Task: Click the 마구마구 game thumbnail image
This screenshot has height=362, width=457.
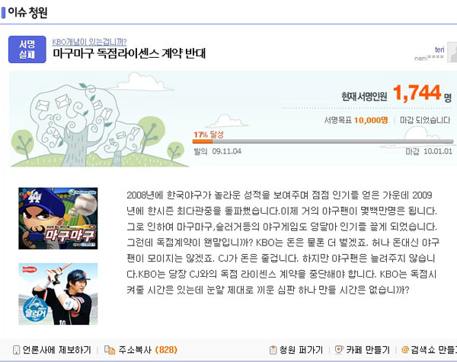Action: click(58, 218)
